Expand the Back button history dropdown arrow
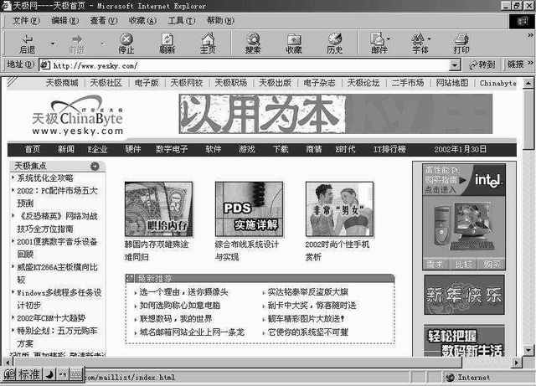The height and width of the screenshot is (386, 536). coord(53,44)
